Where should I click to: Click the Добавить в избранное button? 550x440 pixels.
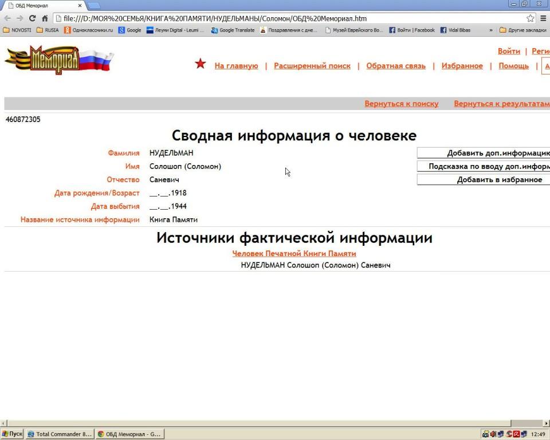(484, 180)
